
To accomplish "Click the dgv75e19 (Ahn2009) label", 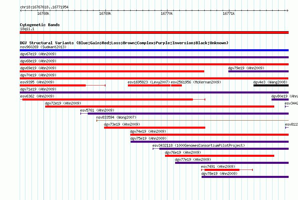I will point(148,138).
